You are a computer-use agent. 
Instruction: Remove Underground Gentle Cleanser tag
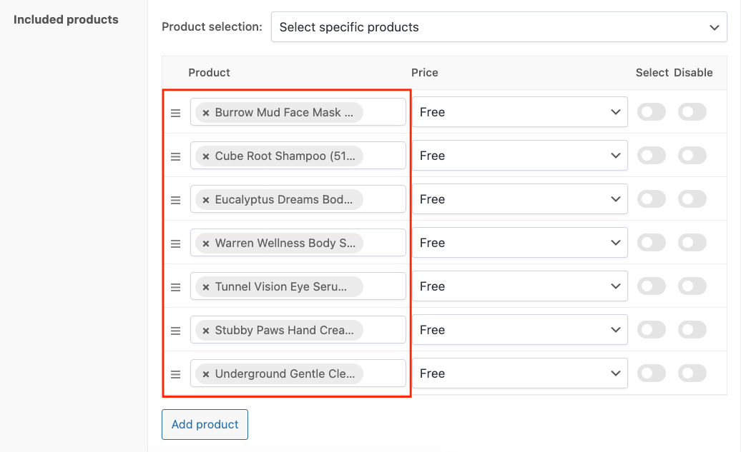click(x=206, y=374)
